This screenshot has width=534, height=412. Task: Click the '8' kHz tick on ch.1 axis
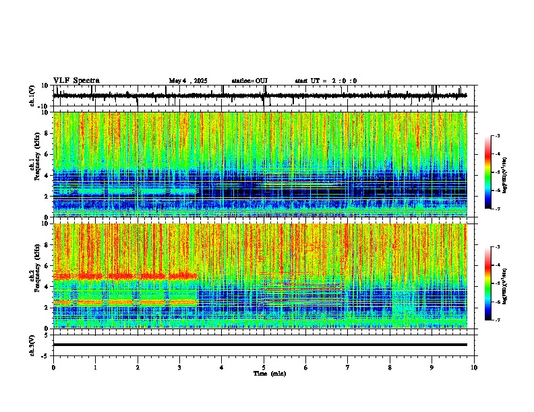tap(47, 133)
